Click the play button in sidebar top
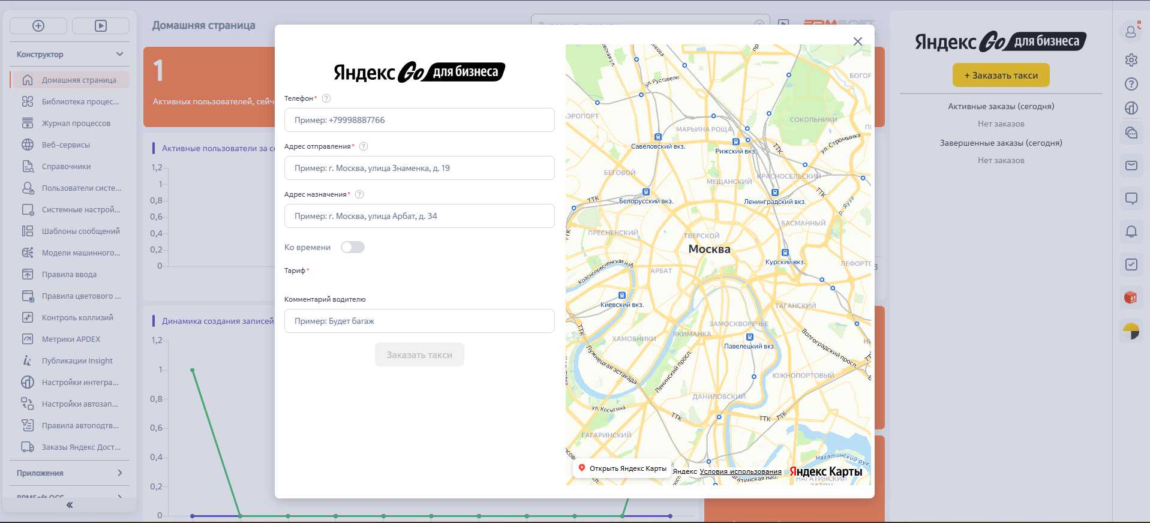This screenshot has height=523, width=1150. coord(101,26)
